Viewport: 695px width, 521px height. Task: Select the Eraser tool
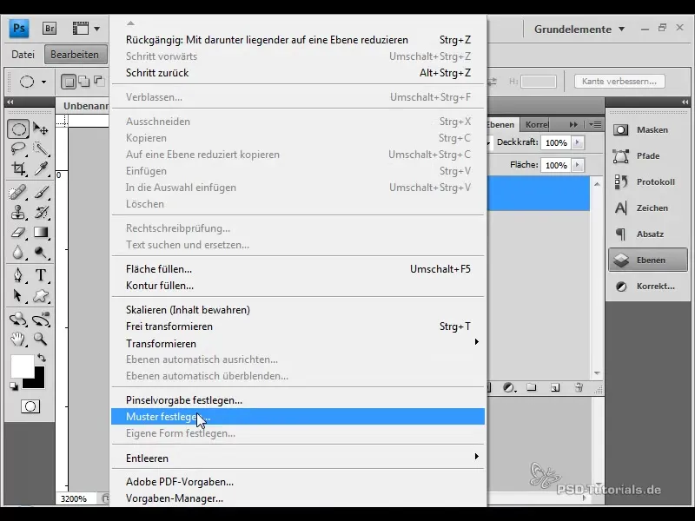click(x=18, y=233)
